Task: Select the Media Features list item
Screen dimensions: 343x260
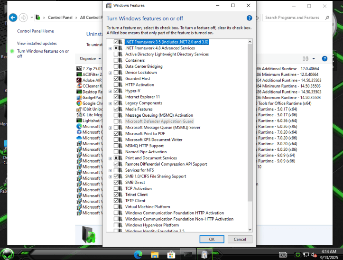Action: click(139, 109)
